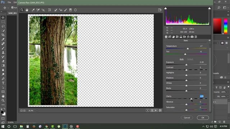This screenshot has width=230, height=129.
Task: Zoom out with the minus button
Action: (x=22, y=111)
